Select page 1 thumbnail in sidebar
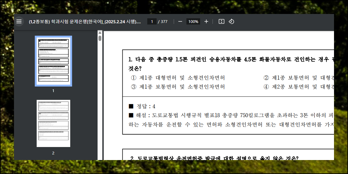The image size is (348, 174). (53, 61)
